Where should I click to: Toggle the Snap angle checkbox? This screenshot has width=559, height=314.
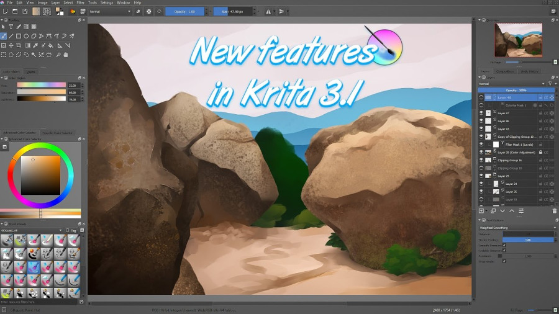pyautogui.click(x=504, y=261)
